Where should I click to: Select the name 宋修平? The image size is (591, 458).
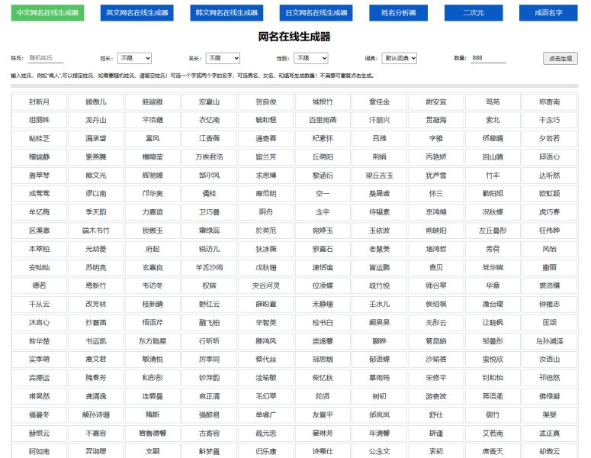(x=436, y=378)
